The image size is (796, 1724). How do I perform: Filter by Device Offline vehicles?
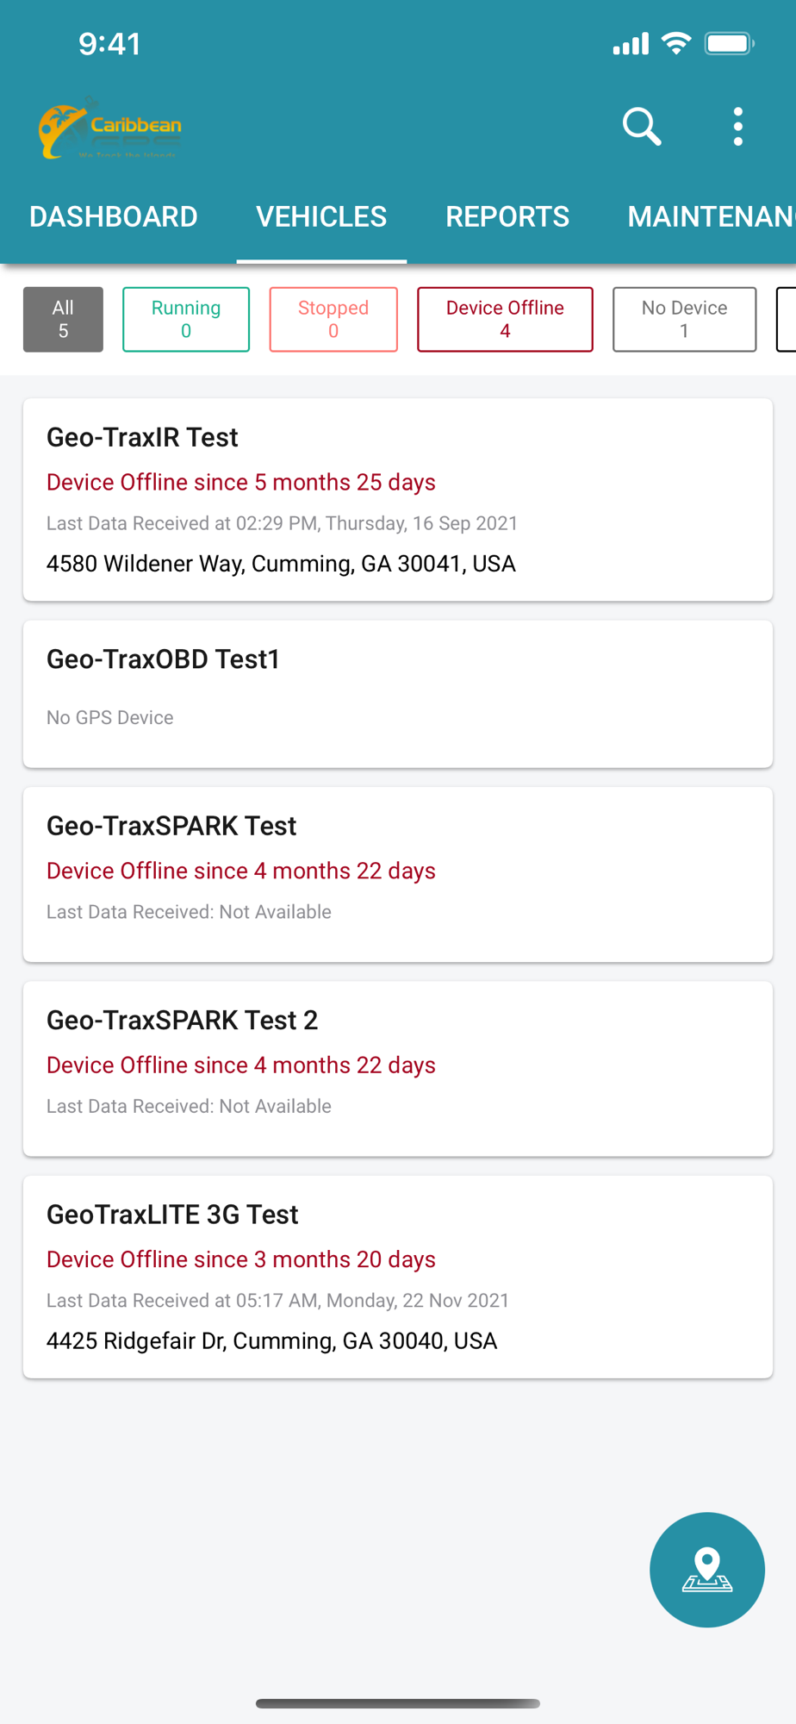click(x=505, y=319)
